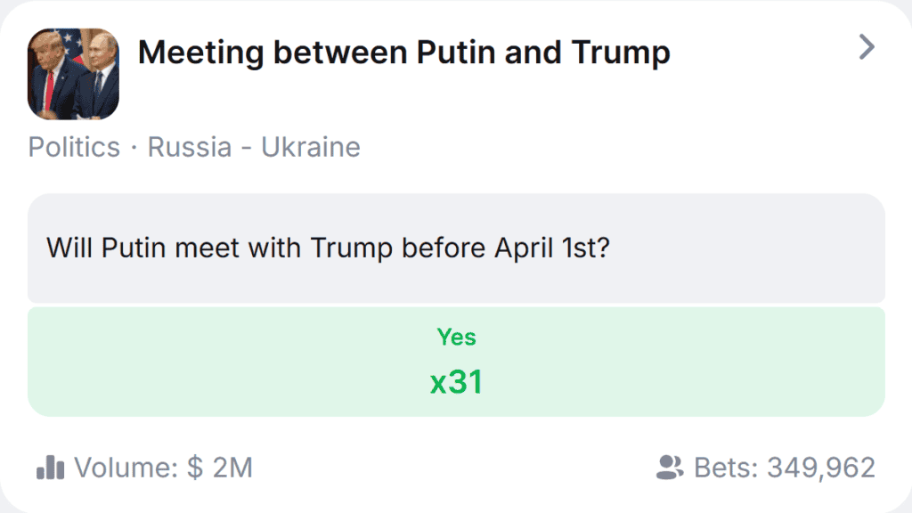This screenshot has height=513, width=912.
Task: Select the x31 odds value
Action: point(456,380)
